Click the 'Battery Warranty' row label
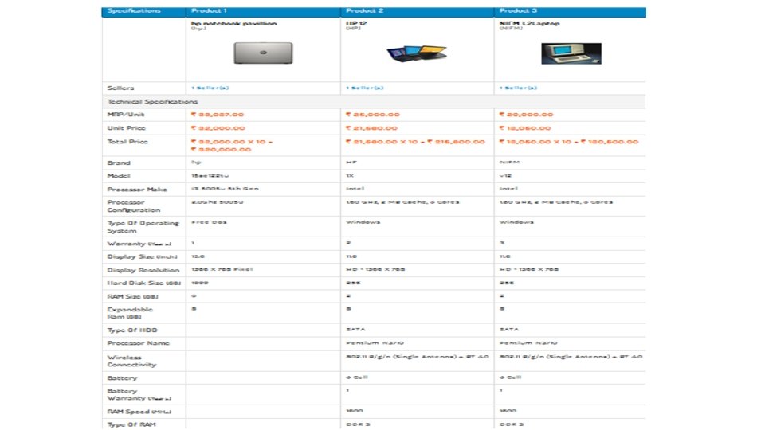The height and width of the screenshot is (430, 765). pos(139,394)
